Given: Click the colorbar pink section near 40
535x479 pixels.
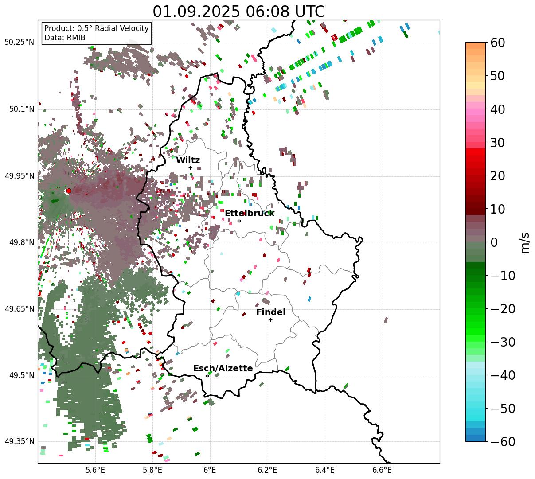Looking at the screenshot, I should coord(475,109).
